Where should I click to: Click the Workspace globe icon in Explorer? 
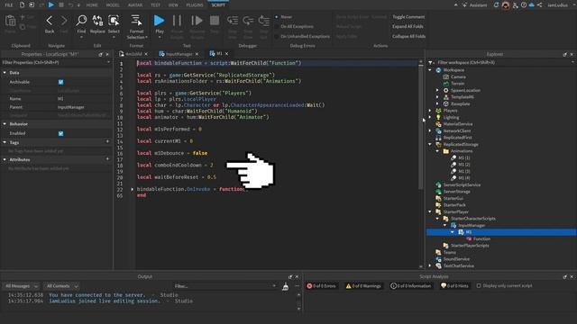pos(439,70)
